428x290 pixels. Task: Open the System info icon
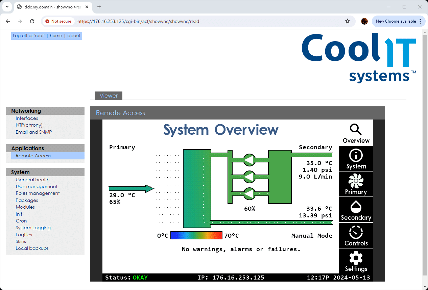356,156
